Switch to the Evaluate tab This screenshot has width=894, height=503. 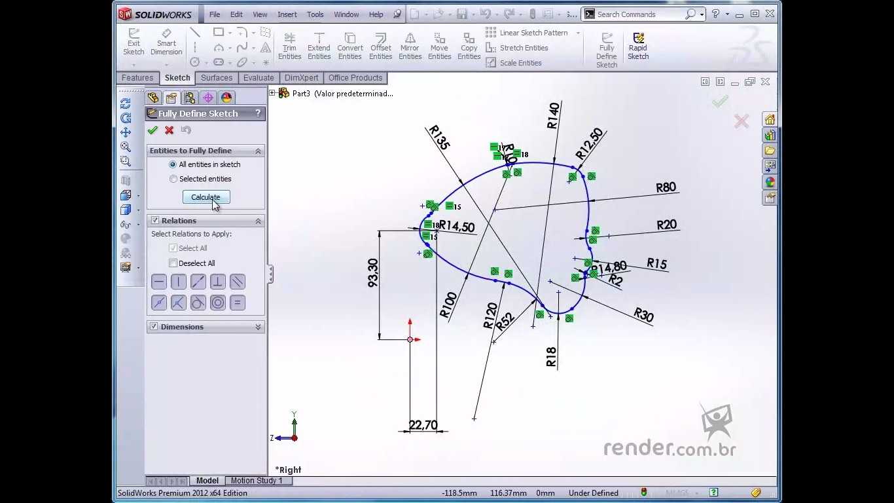[259, 78]
